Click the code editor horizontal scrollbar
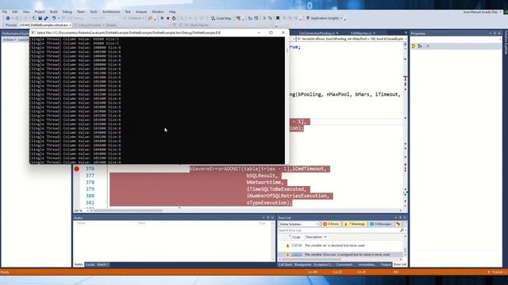The height and width of the screenshot is (285, 508). pos(129,211)
